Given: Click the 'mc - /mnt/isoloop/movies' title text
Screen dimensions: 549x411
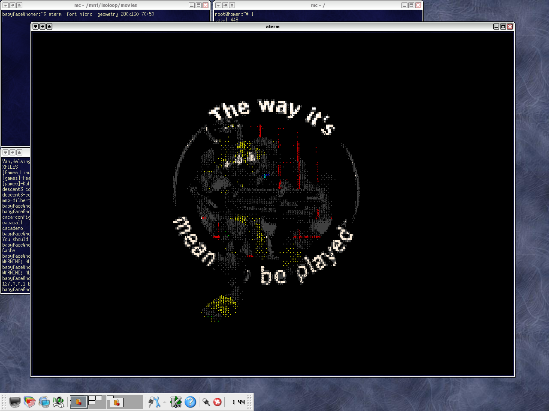Looking at the screenshot, I should pyautogui.click(x=106, y=5).
